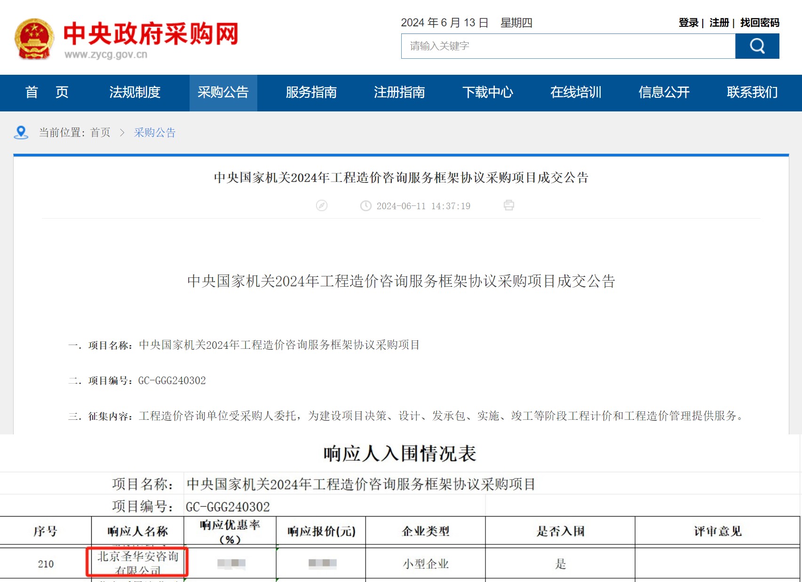Click the 星期四 weekday text
The width and height of the screenshot is (802, 582).
516,23
